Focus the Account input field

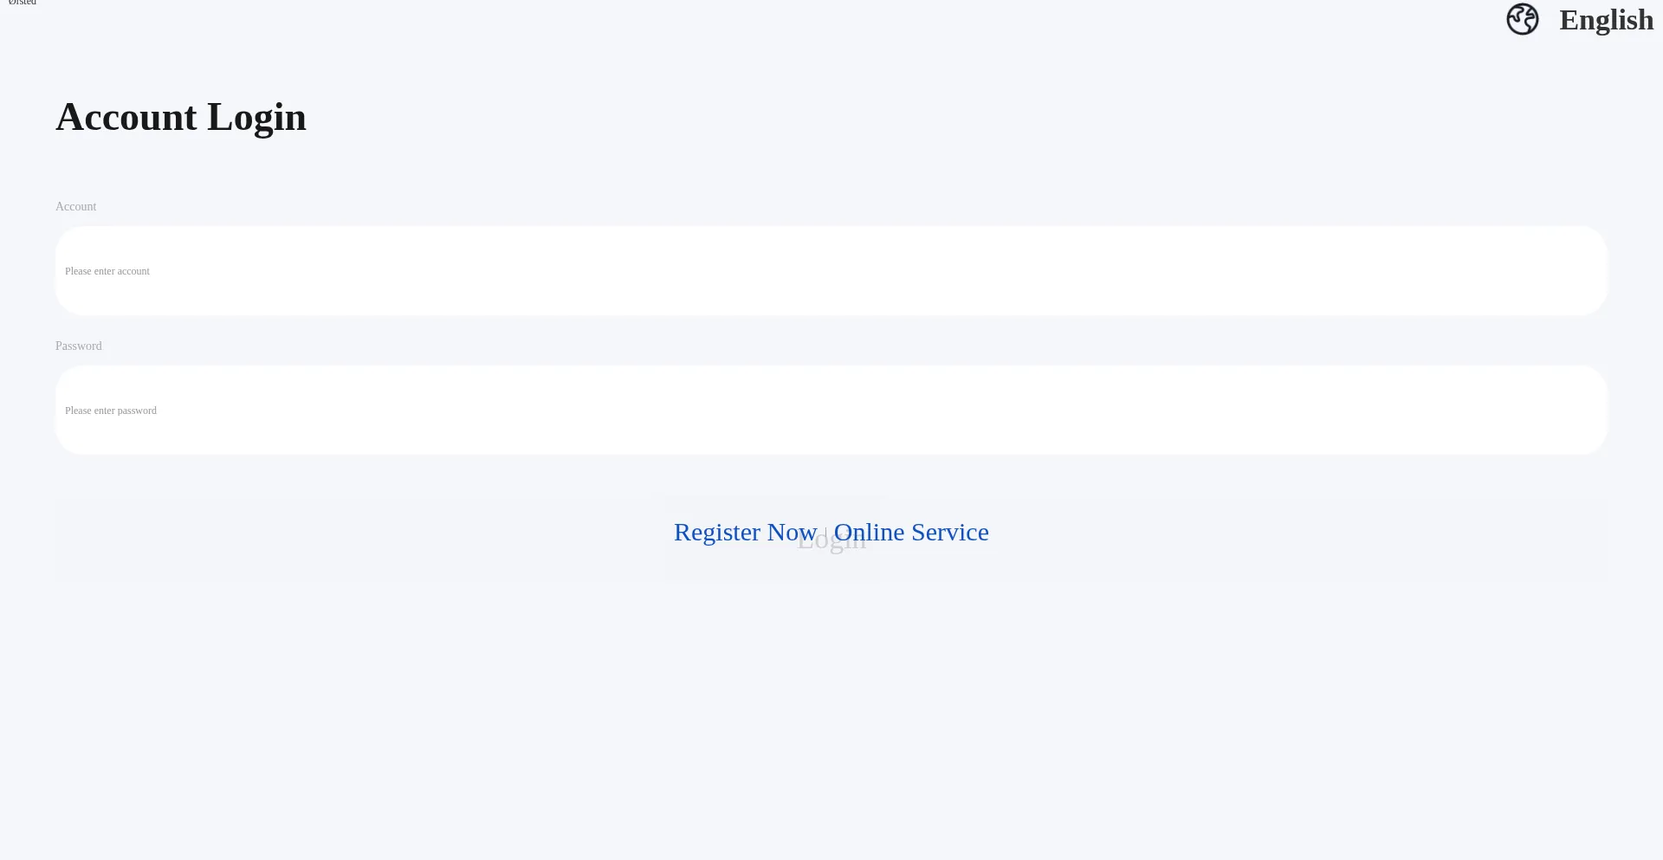coord(831,271)
